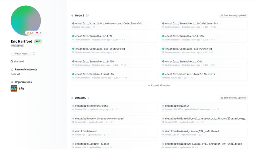Click the GitHub icon next to ehartford

tap(12, 61)
